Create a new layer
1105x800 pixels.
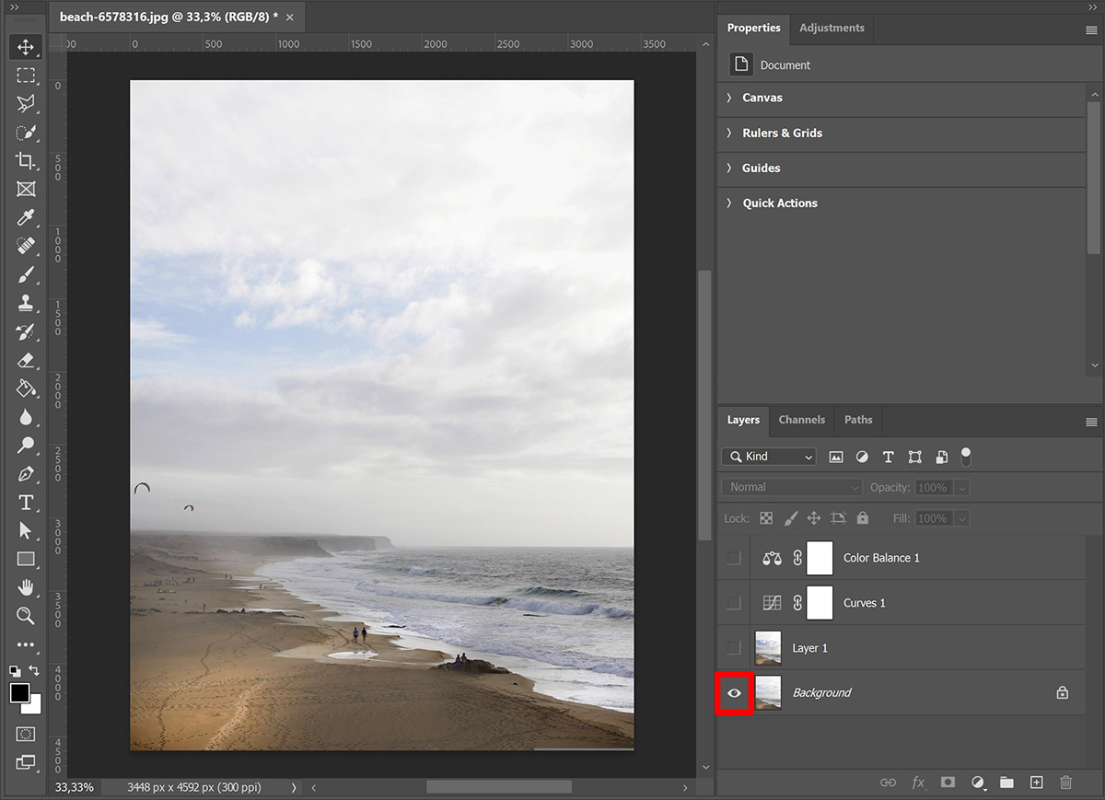(1036, 782)
